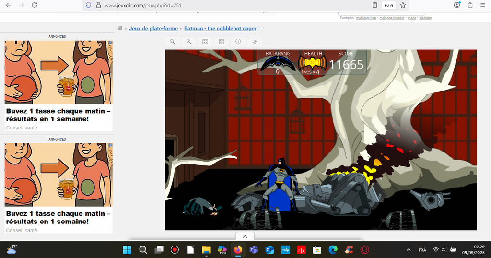Open the Windows Start menu
The width and height of the screenshot is (491, 258).
pos(127,250)
